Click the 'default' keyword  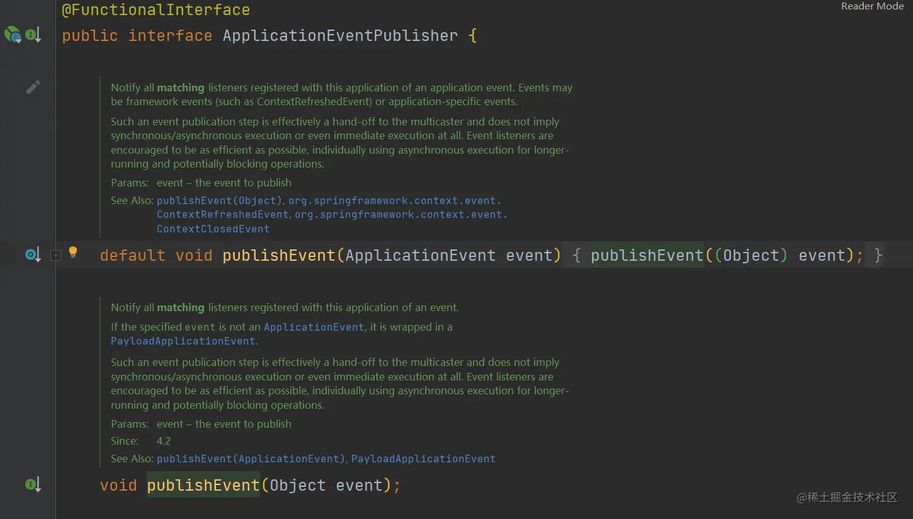[x=132, y=255]
